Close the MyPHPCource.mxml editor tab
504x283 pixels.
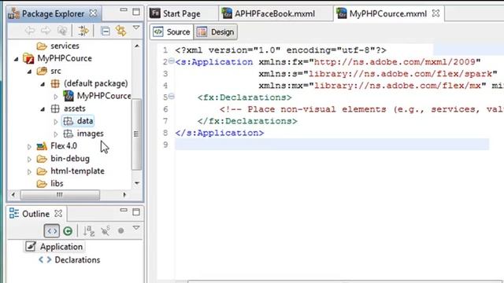(x=435, y=13)
